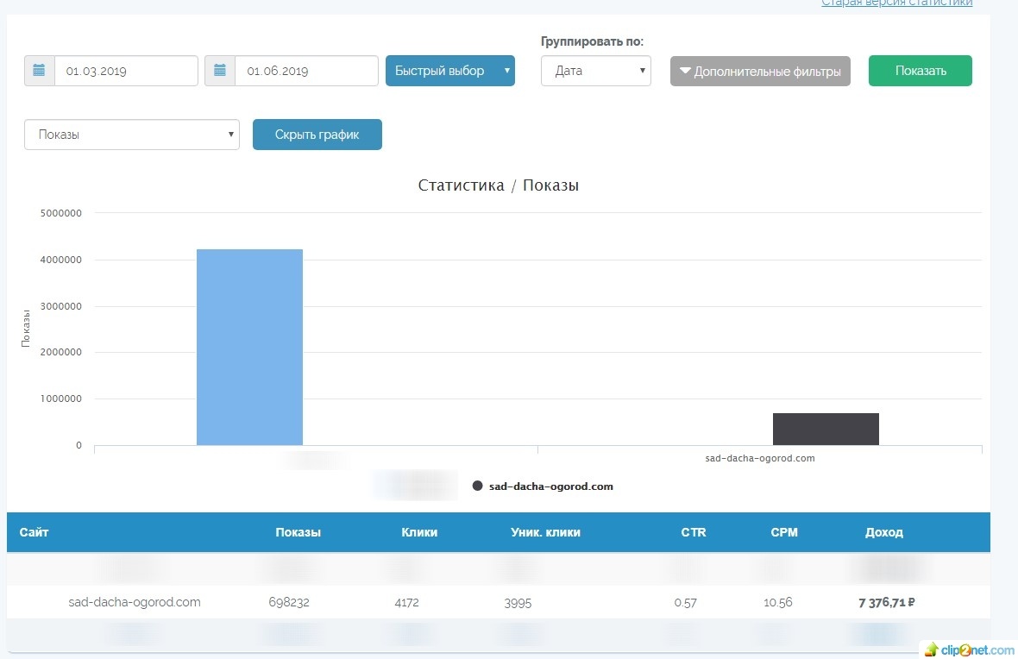The height and width of the screenshot is (659, 1018).
Task: Open the Группировать по Дата dropdown
Action: (596, 71)
